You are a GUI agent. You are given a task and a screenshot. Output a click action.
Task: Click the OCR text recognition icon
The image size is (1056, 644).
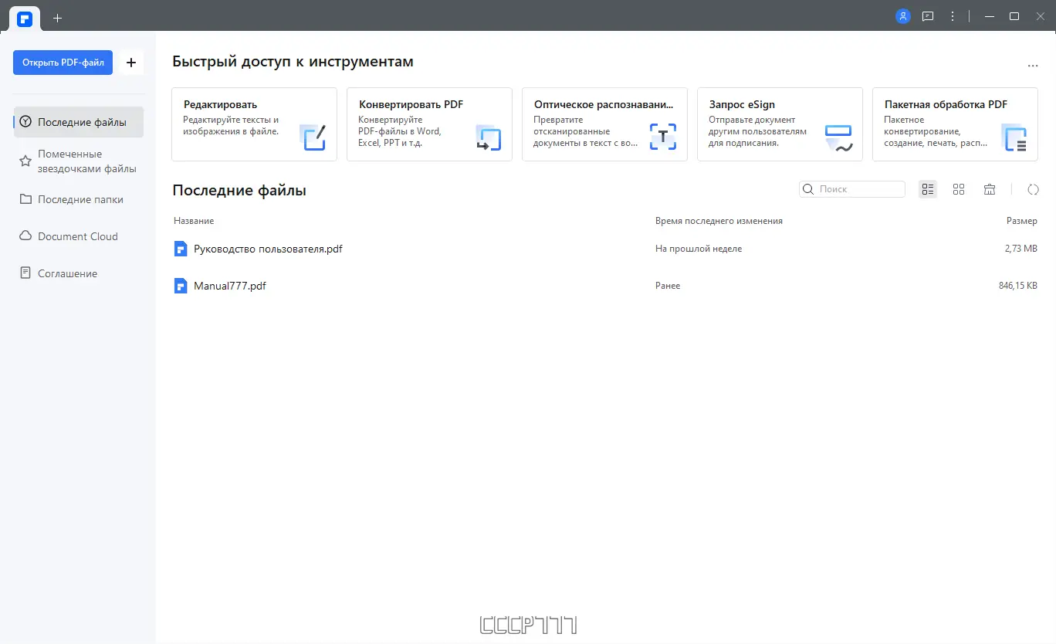click(x=663, y=137)
